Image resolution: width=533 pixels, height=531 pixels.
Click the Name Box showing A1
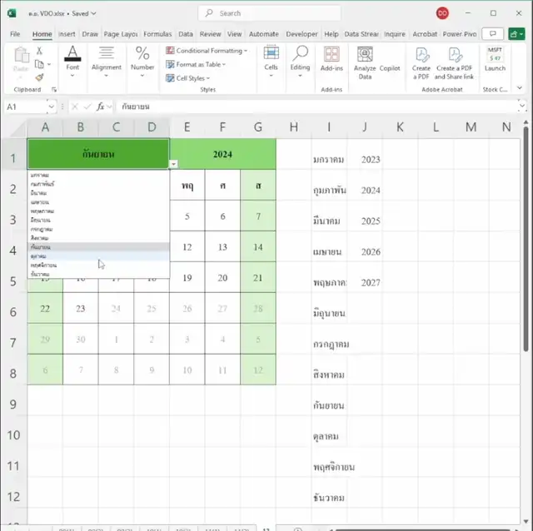[x=25, y=107]
